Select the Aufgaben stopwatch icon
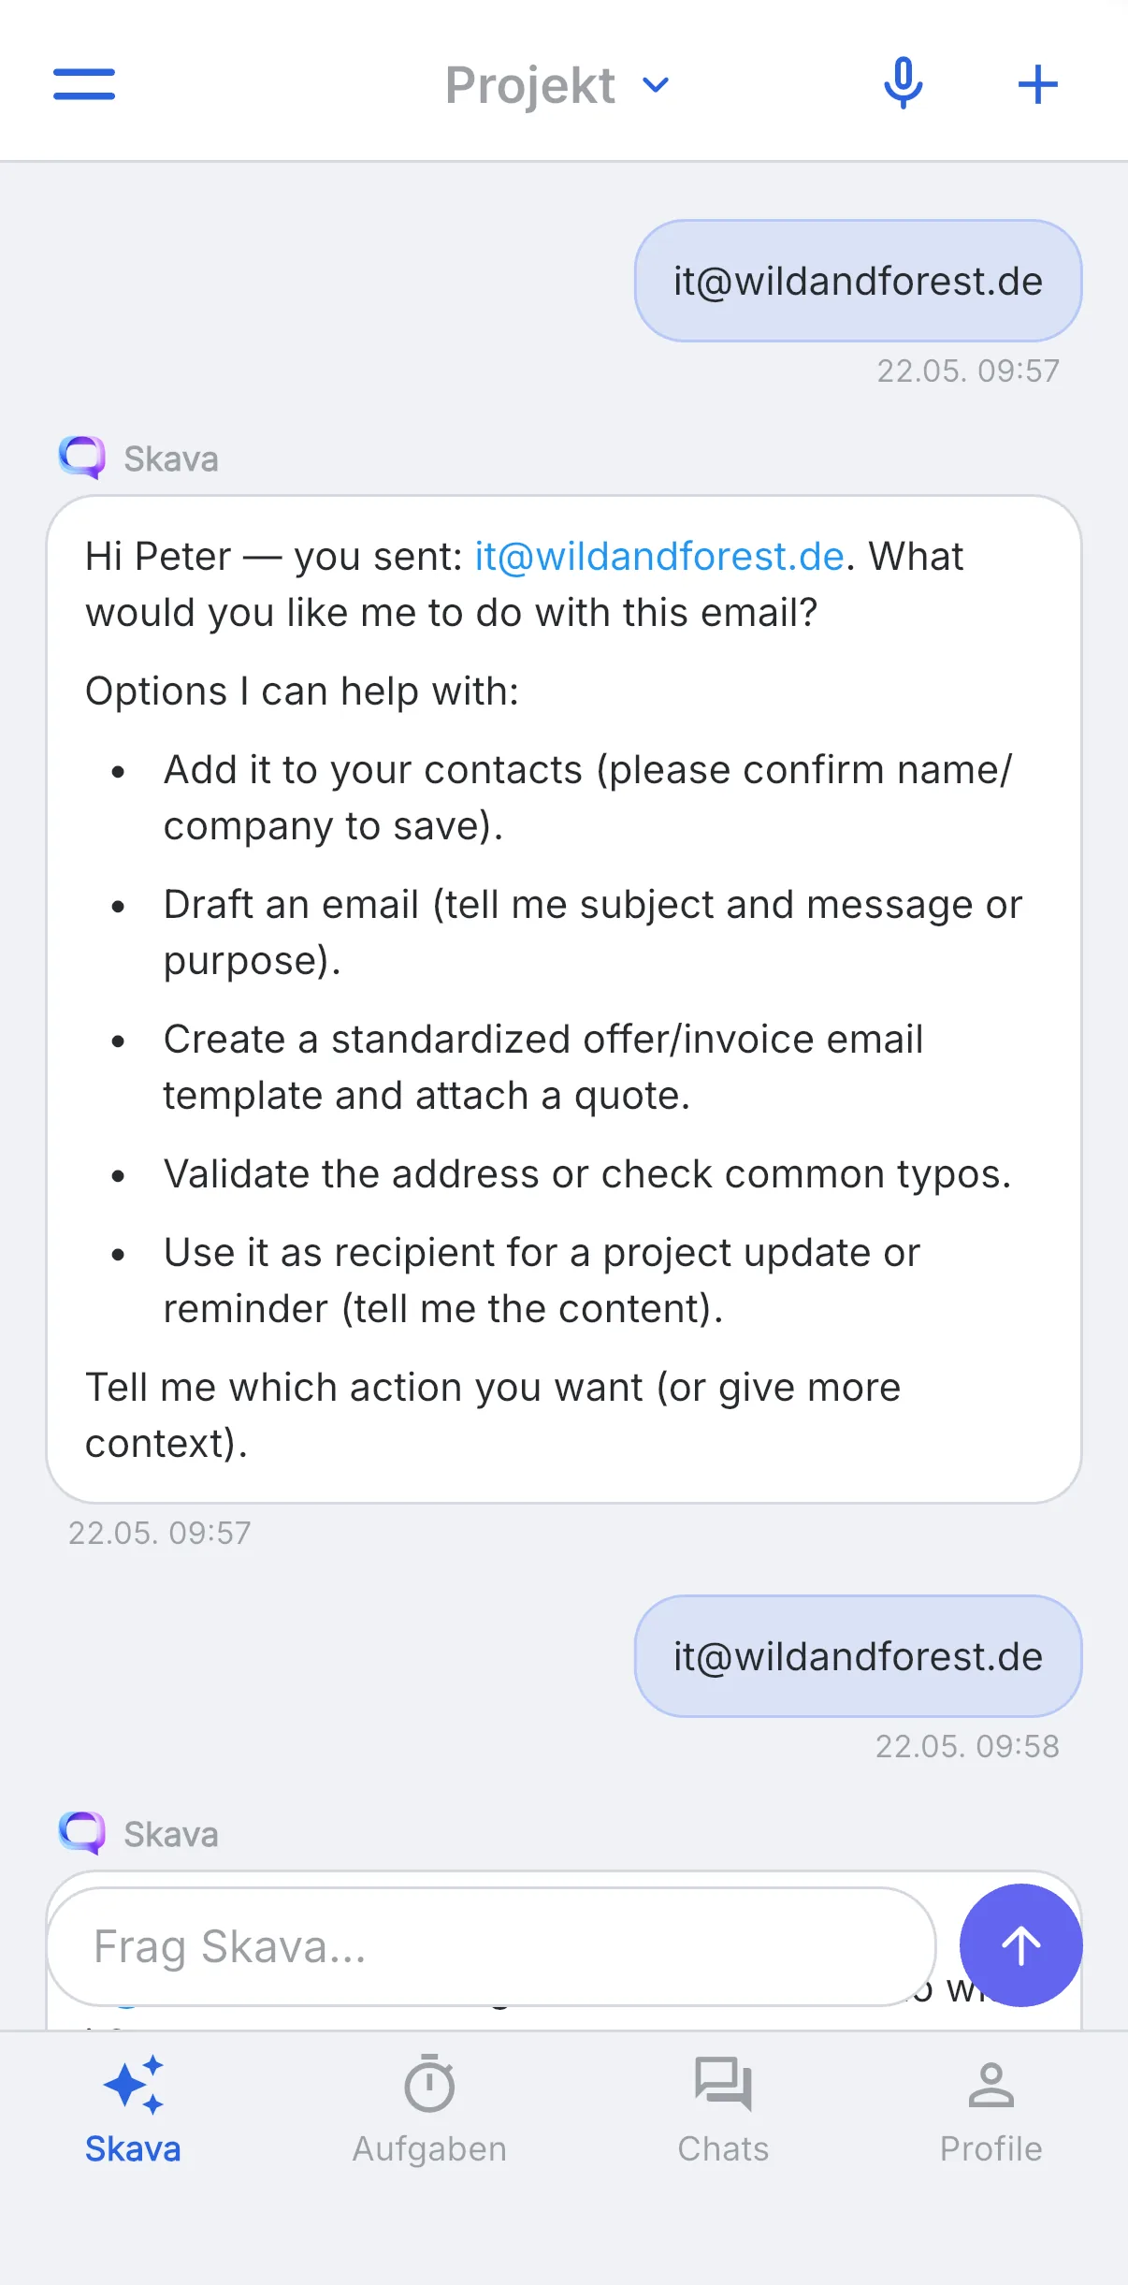 [x=429, y=2084]
